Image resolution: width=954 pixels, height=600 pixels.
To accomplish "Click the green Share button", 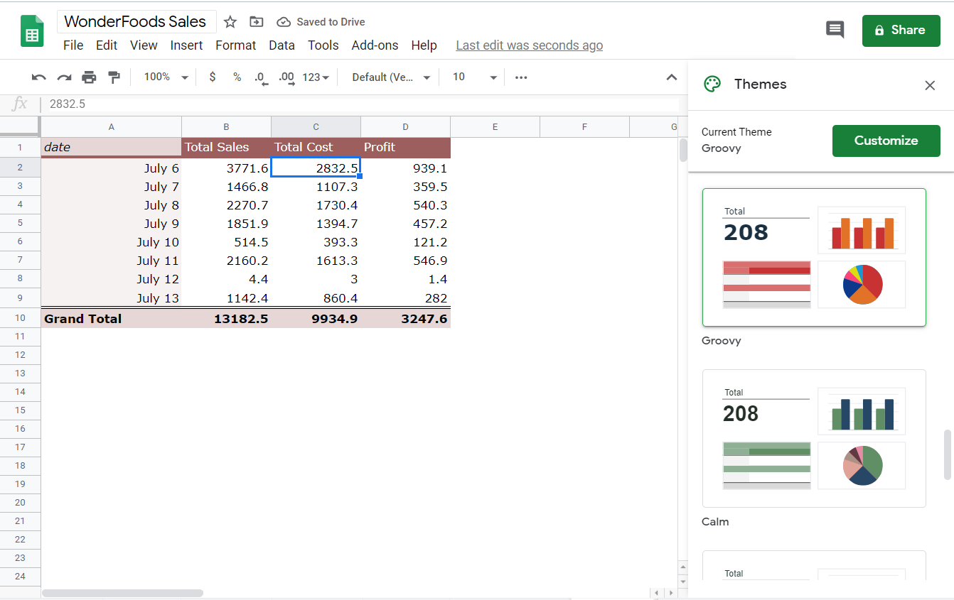I will pos(901,31).
